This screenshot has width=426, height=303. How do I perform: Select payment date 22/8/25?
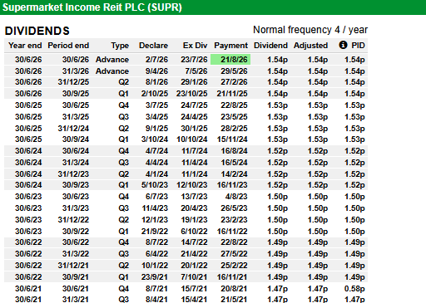pyautogui.click(x=234, y=105)
